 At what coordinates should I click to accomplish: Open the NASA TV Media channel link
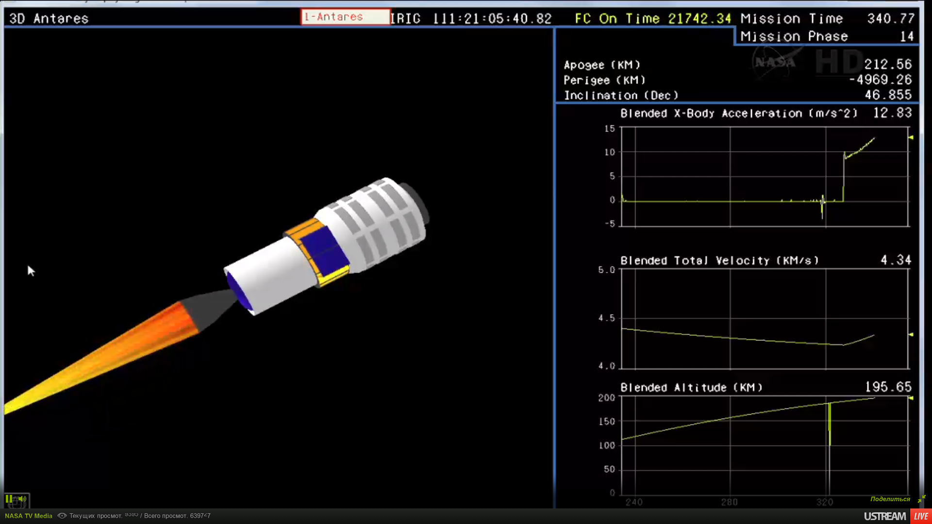pos(29,516)
